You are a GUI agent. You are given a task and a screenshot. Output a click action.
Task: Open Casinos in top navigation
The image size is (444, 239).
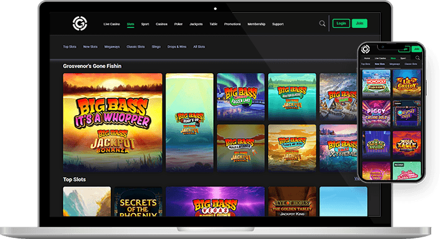pos(162,24)
